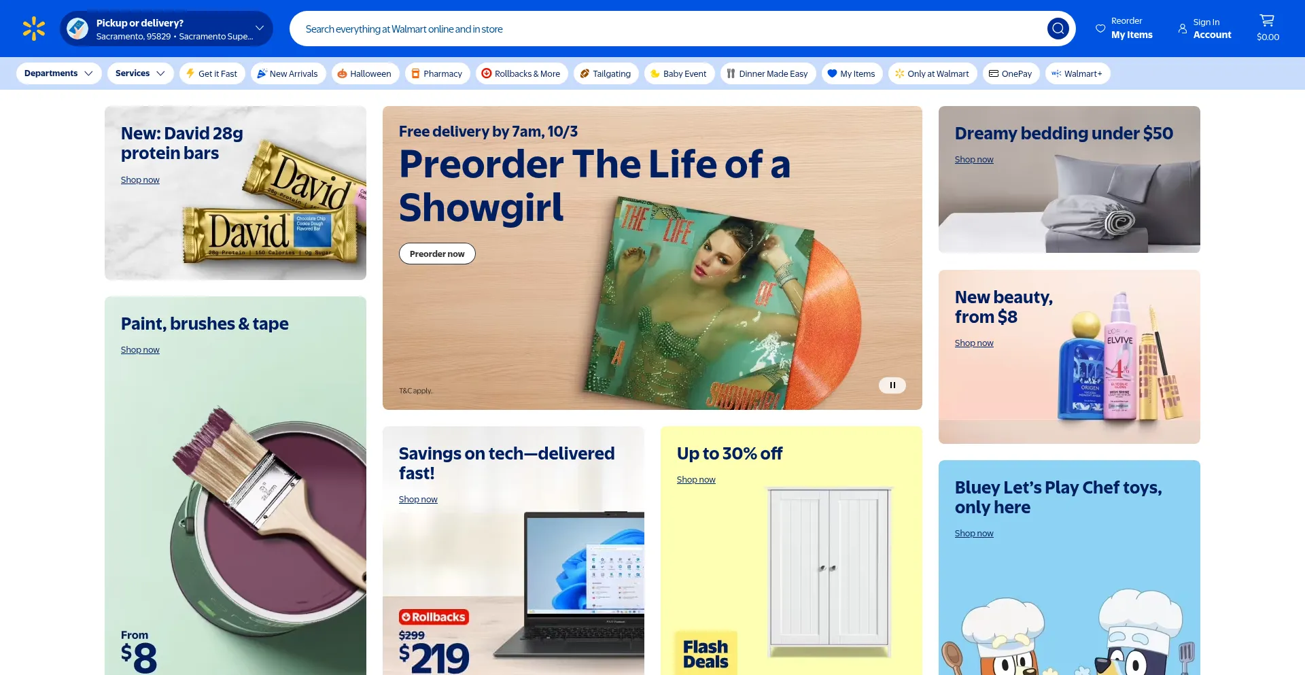Open the shopping cart icon
The image size is (1305, 675).
pyautogui.click(x=1267, y=21)
